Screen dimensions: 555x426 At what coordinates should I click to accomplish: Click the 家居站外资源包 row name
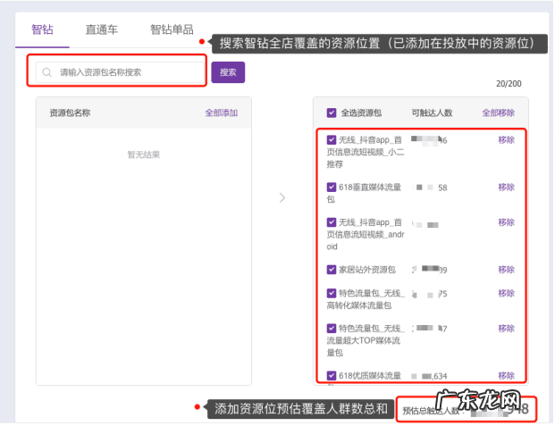pyautogui.click(x=367, y=270)
